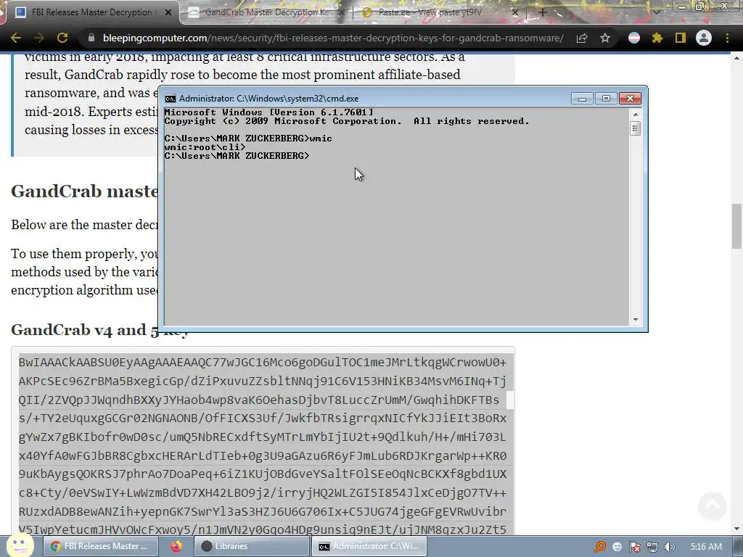Open the striped circular extension icon

tap(634, 38)
